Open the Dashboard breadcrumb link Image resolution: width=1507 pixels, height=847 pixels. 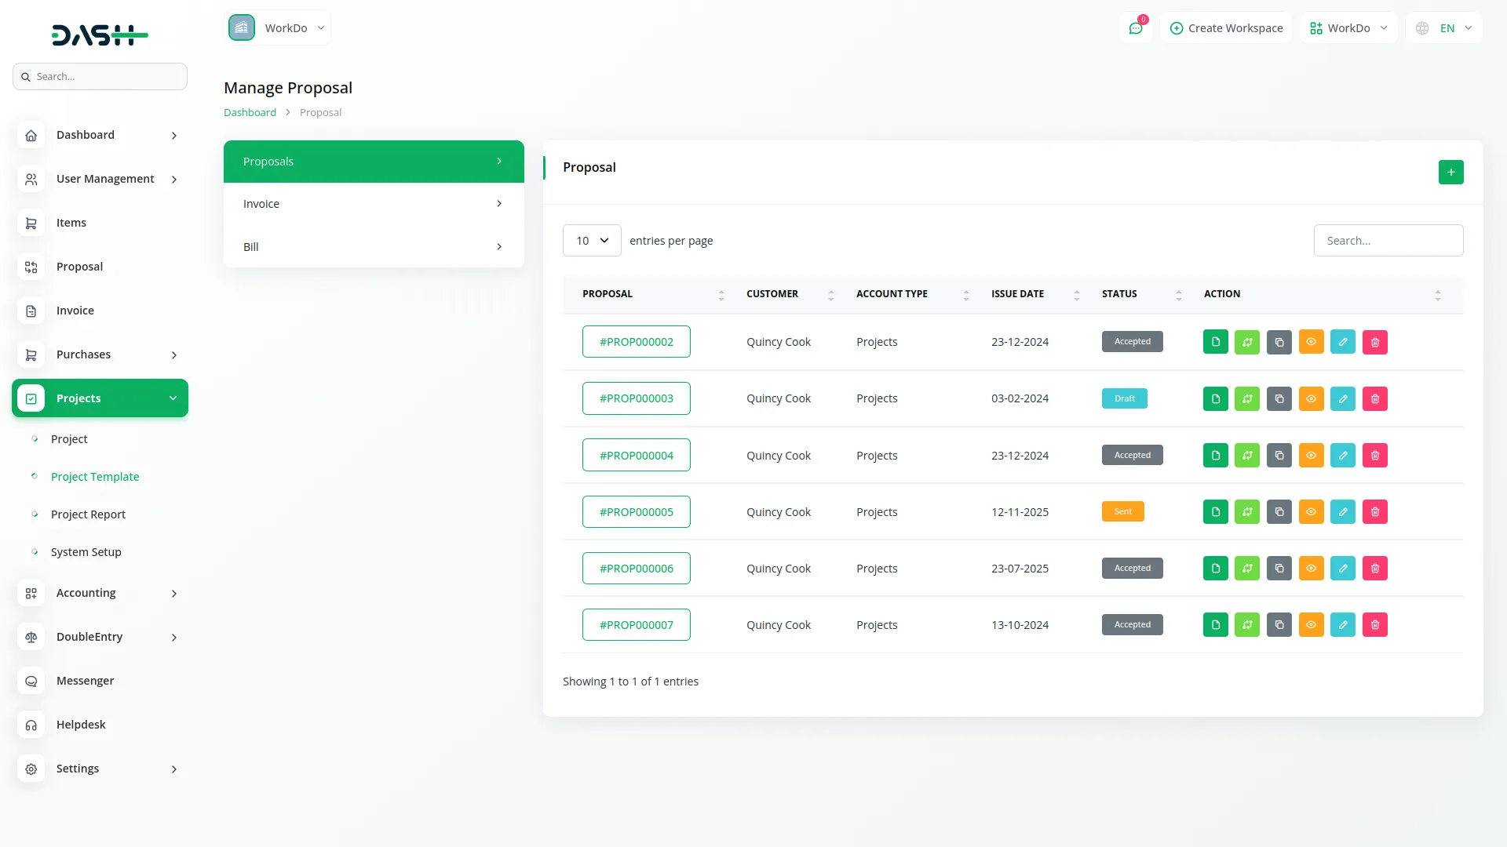(x=249, y=111)
